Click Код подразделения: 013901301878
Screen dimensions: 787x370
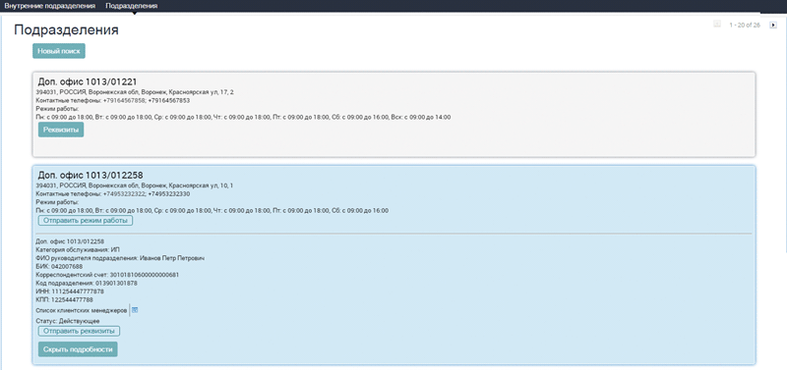87,283
